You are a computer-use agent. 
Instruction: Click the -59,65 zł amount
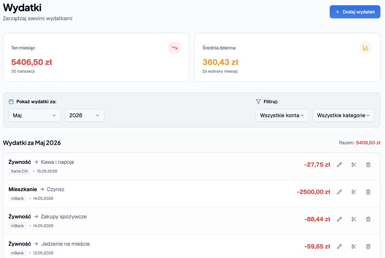pos(317,246)
